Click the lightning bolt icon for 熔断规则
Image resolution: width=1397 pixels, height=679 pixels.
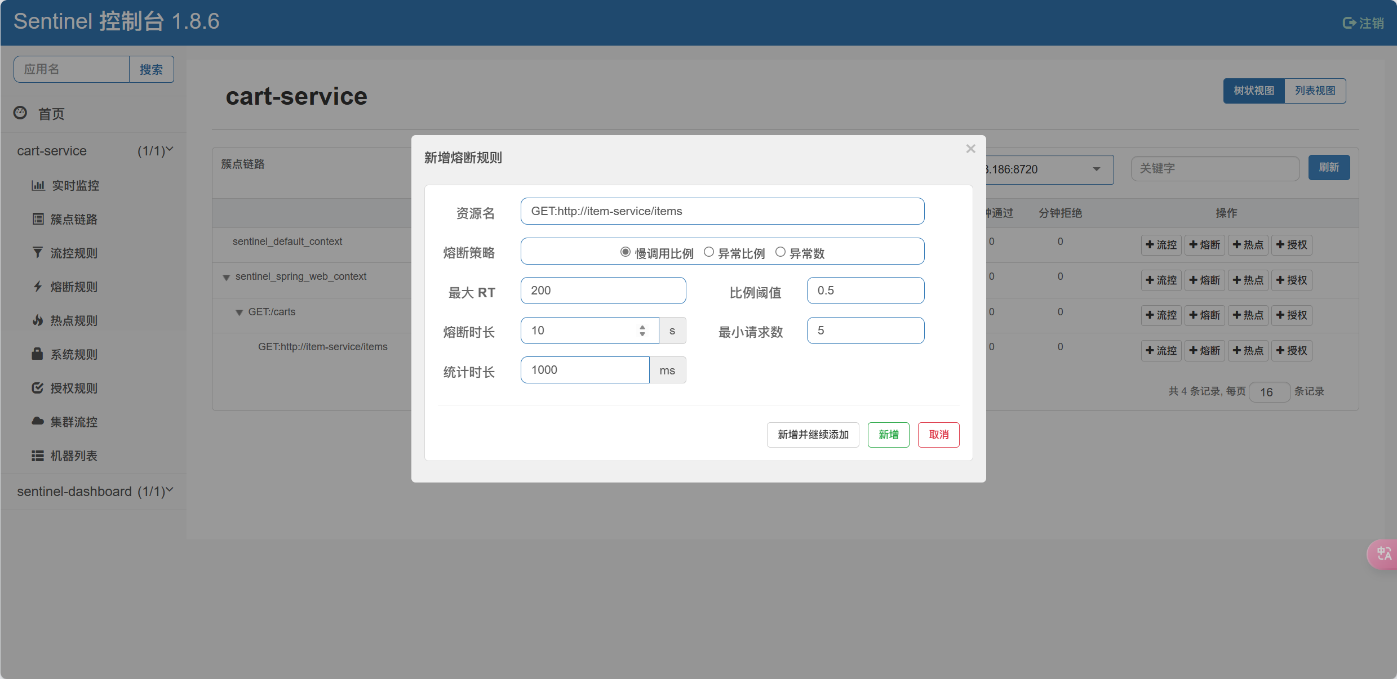(x=38, y=287)
